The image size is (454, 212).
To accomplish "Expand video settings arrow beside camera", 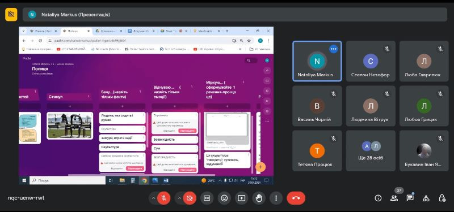I will point(179,198).
